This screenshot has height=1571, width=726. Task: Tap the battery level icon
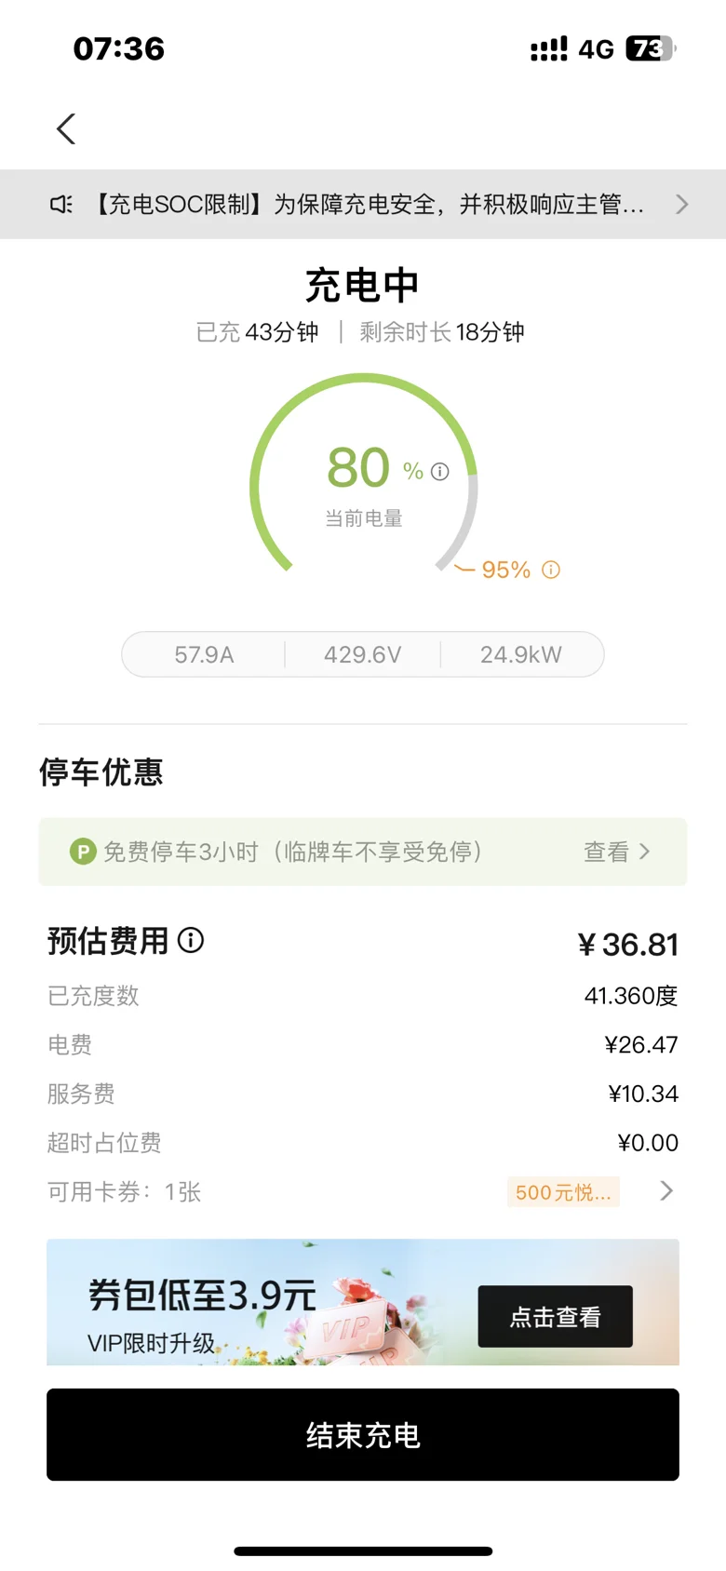[651, 48]
